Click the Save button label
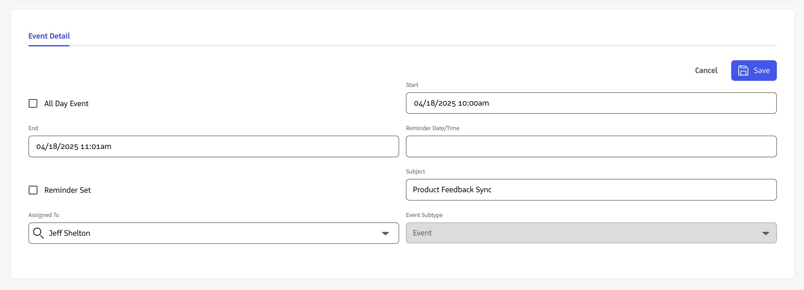This screenshot has width=804, height=290. (x=761, y=71)
